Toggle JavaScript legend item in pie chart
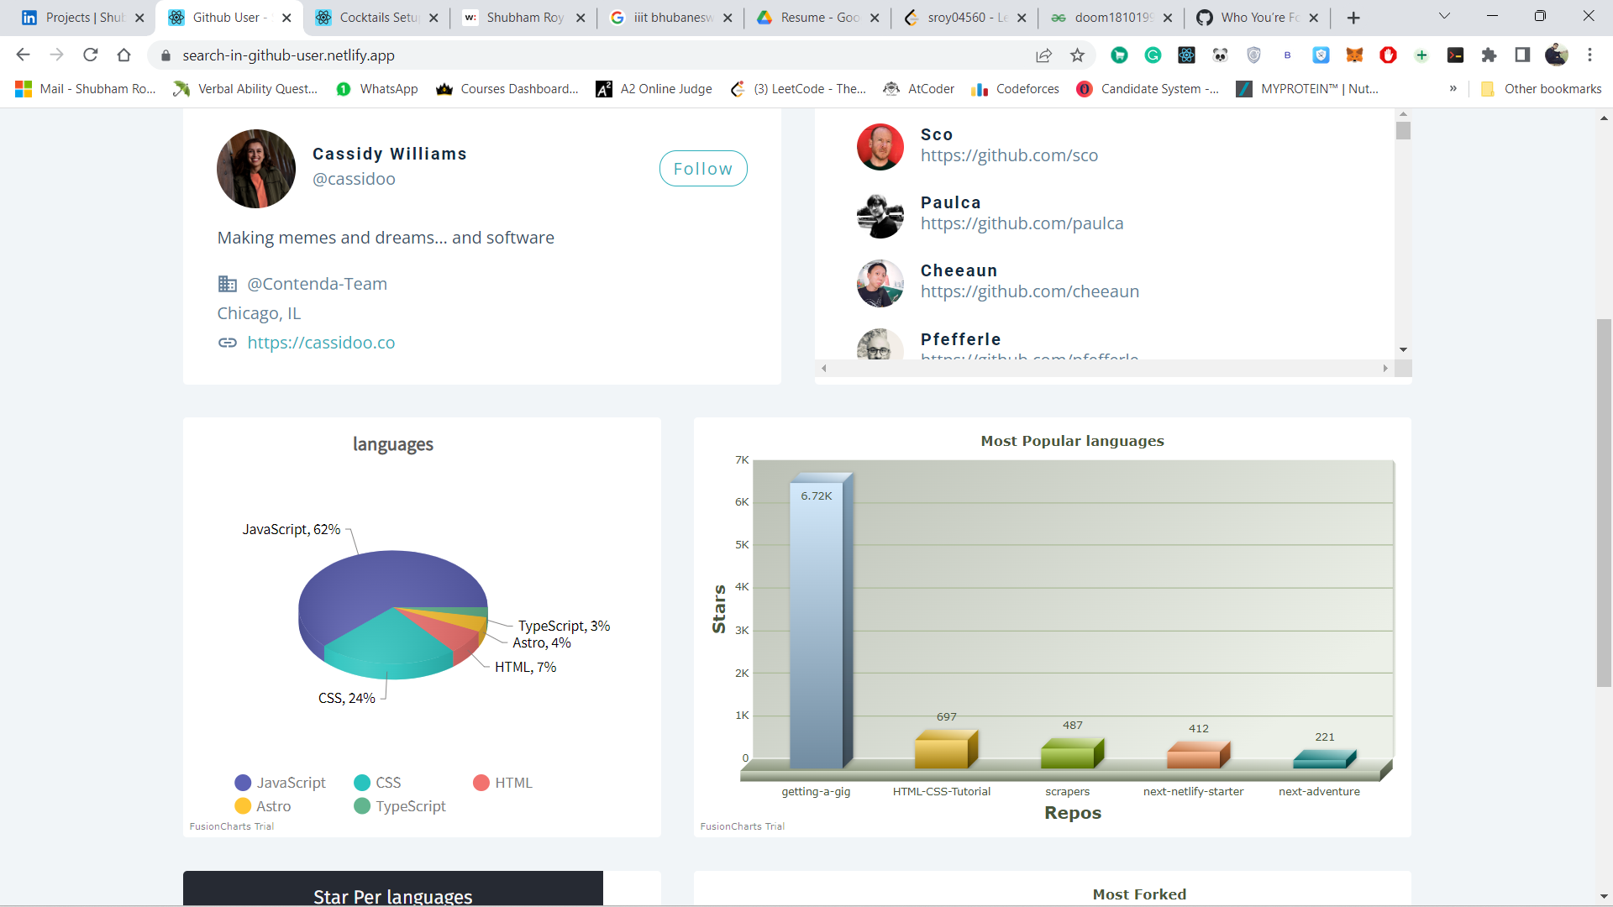Viewport: 1613px width, 907px height. 280,783
